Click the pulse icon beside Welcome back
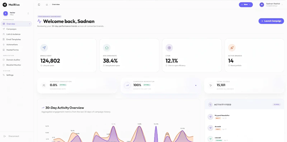287x142 pixels. point(39,21)
